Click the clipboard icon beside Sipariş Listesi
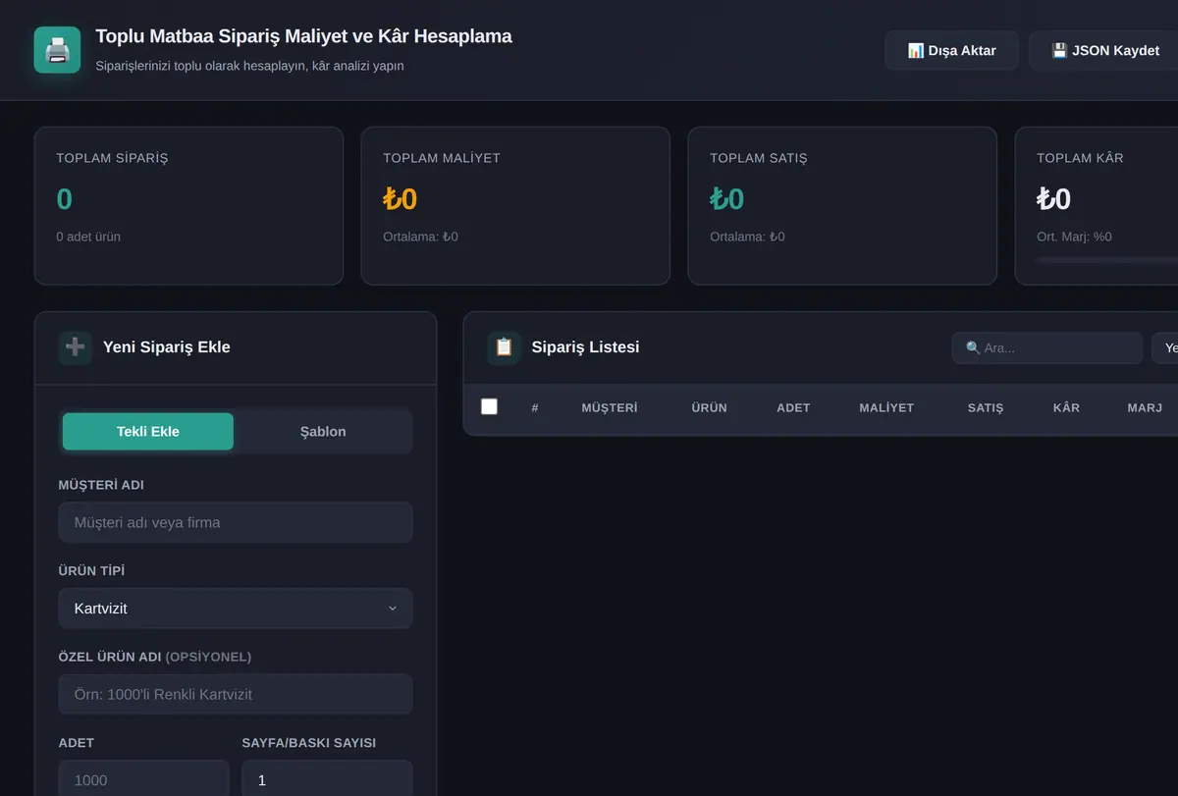 click(x=504, y=347)
